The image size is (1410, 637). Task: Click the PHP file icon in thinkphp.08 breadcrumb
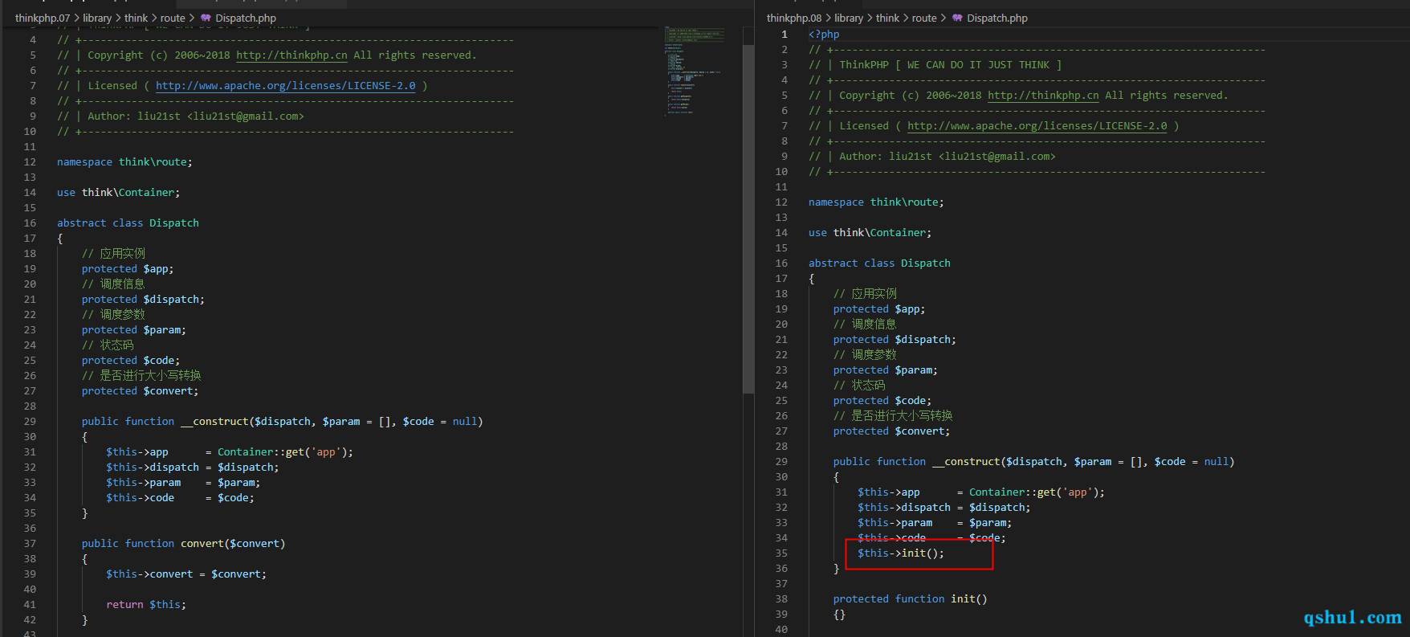click(957, 18)
